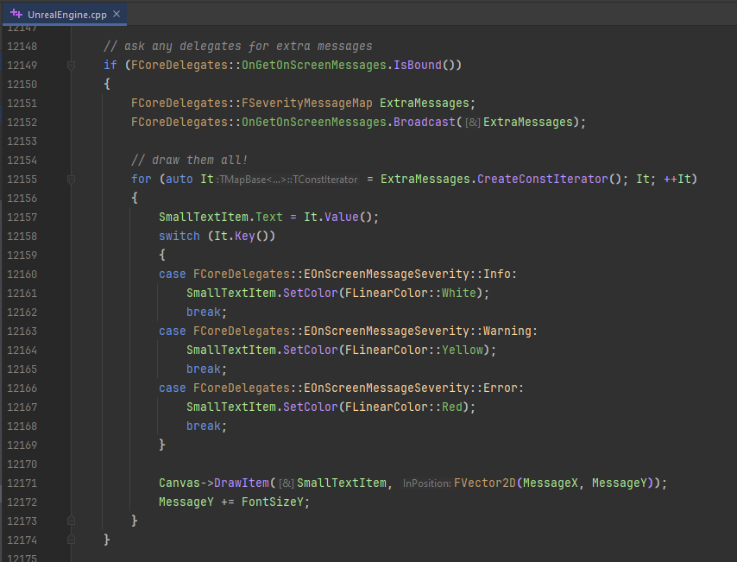Select the UnrealEngine.cpp editor tab
This screenshot has height=562, width=737.
65,14
